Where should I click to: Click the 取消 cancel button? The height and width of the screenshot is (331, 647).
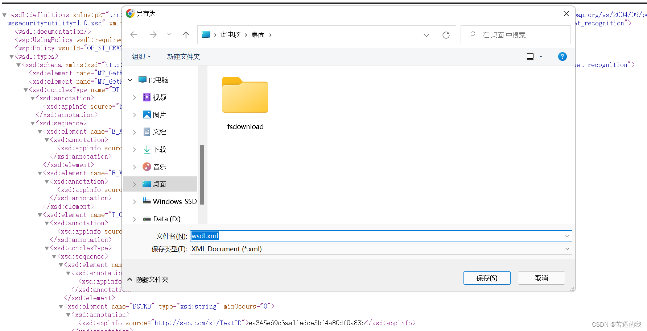[541, 278]
